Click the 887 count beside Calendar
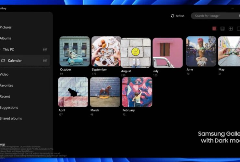Image resolution: width=240 pixels, height=162 pixels. pos(45,61)
